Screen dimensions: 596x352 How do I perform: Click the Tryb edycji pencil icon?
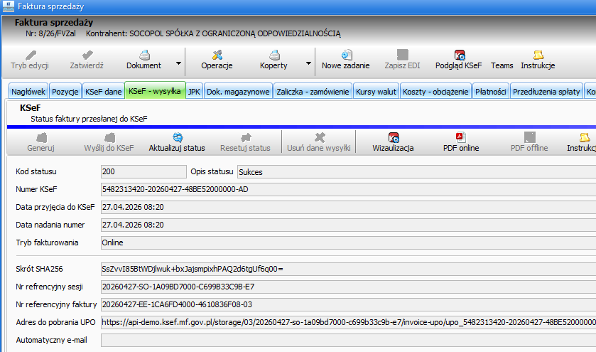click(x=31, y=55)
